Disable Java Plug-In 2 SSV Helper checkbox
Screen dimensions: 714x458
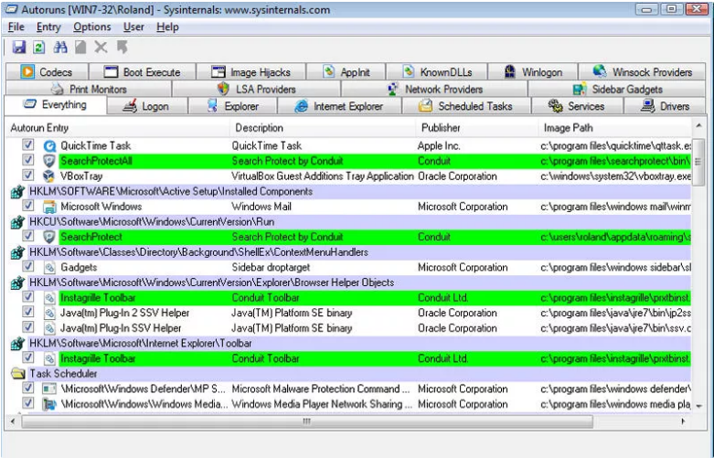[28, 312]
